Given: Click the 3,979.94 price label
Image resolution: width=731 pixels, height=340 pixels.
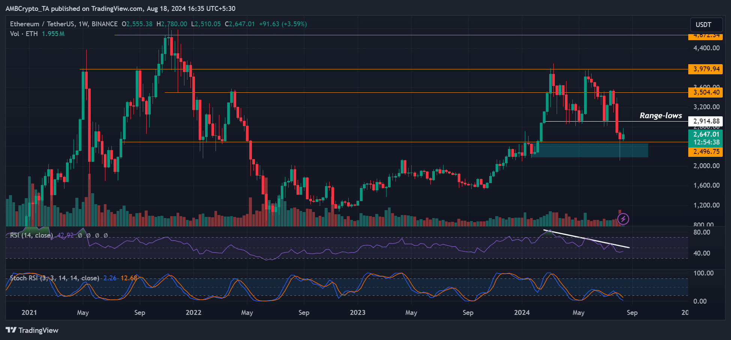Looking at the screenshot, I should [x=706, y=69].
